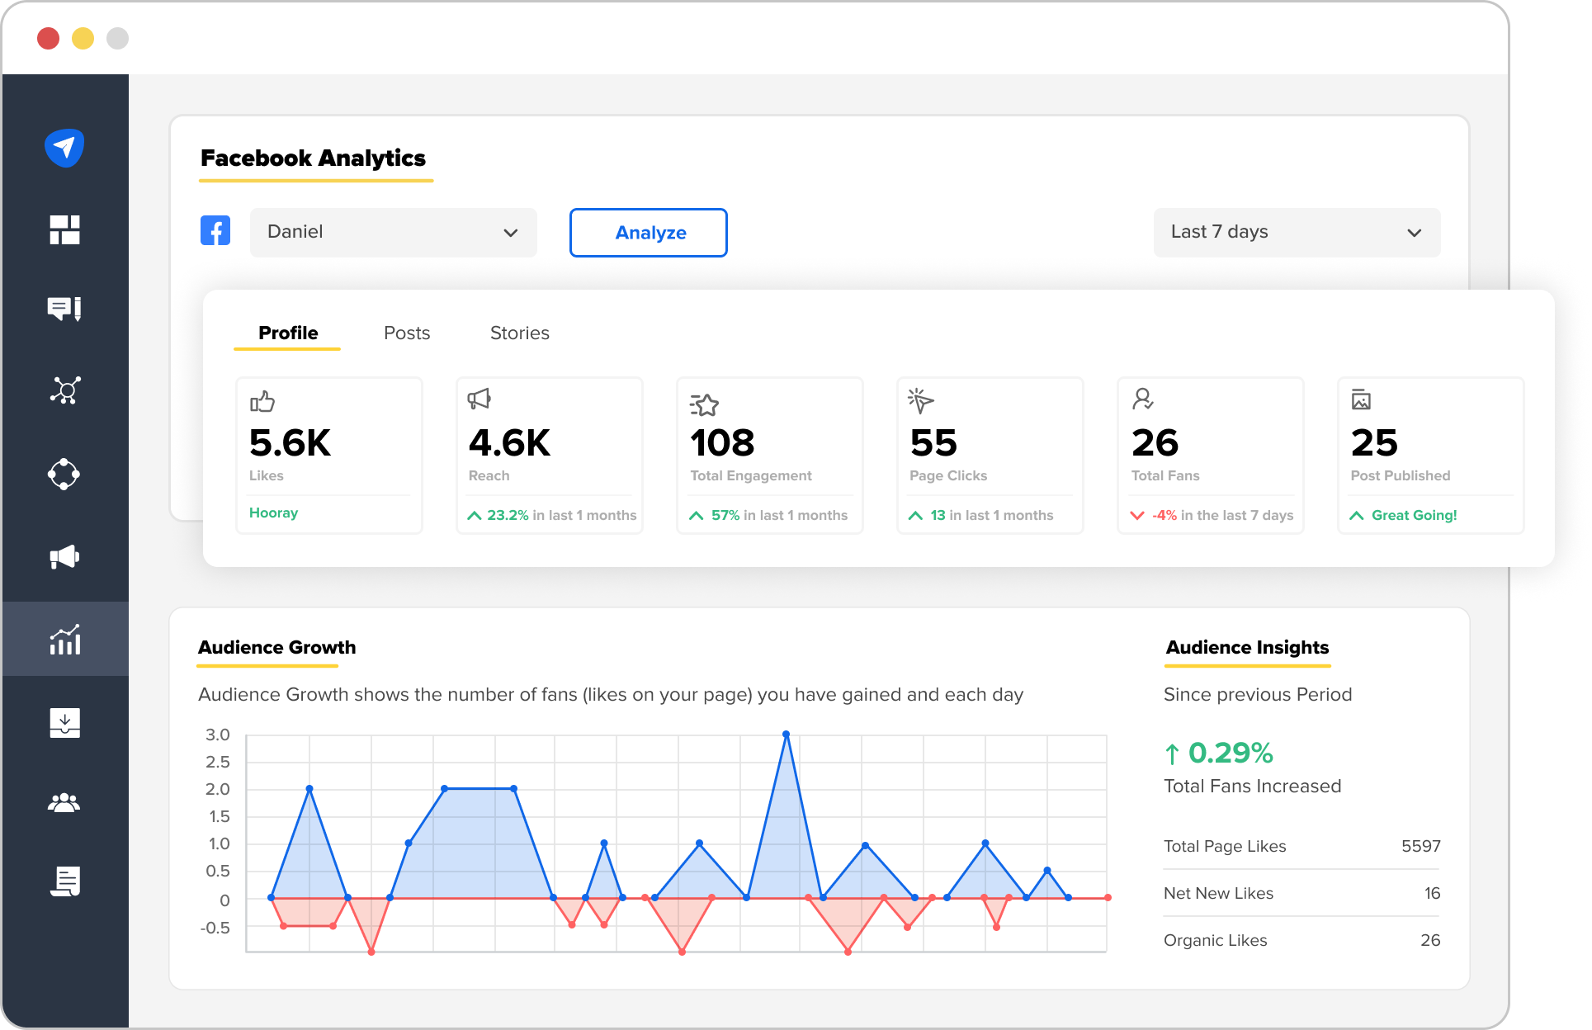Click the social connections network icon

click(65, 390)
